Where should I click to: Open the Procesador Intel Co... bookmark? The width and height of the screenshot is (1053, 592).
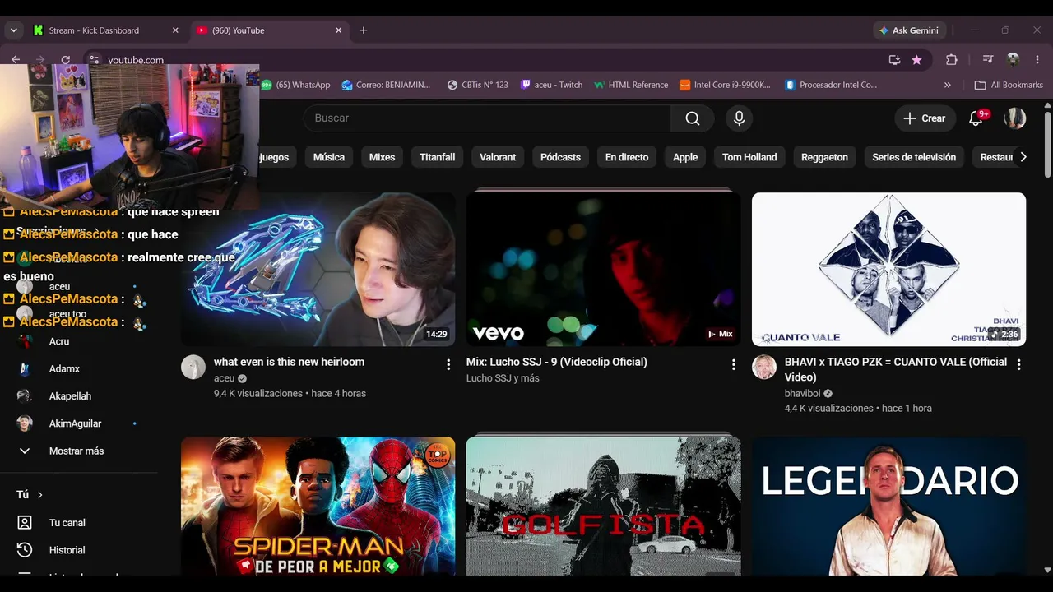click(x=831, y=85)
